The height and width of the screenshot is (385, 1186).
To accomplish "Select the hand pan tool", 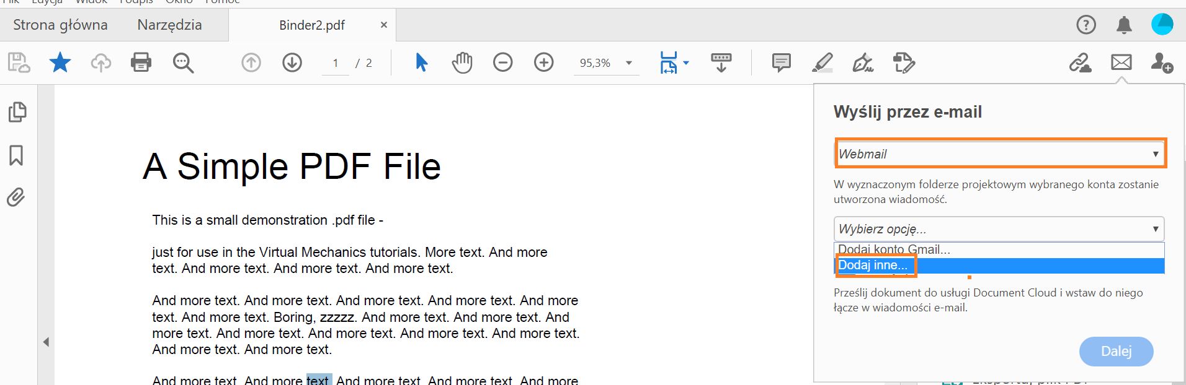I will pyautogui.click(x=462, y=63).
